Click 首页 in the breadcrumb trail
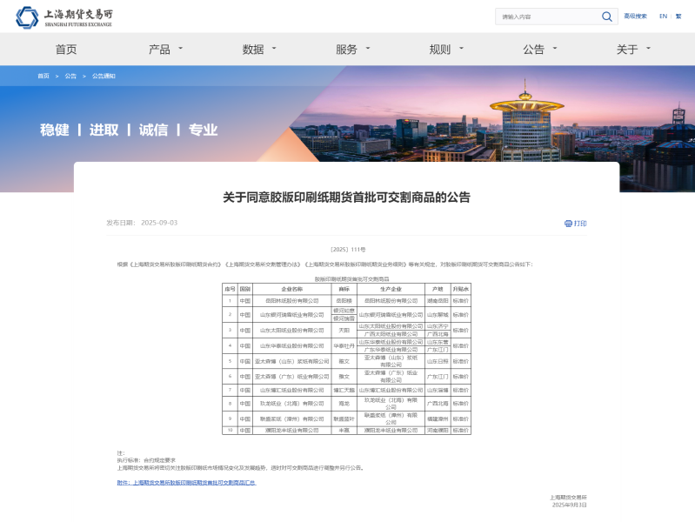This screenshot has height=522, width=695. click(x=43, y=77)
